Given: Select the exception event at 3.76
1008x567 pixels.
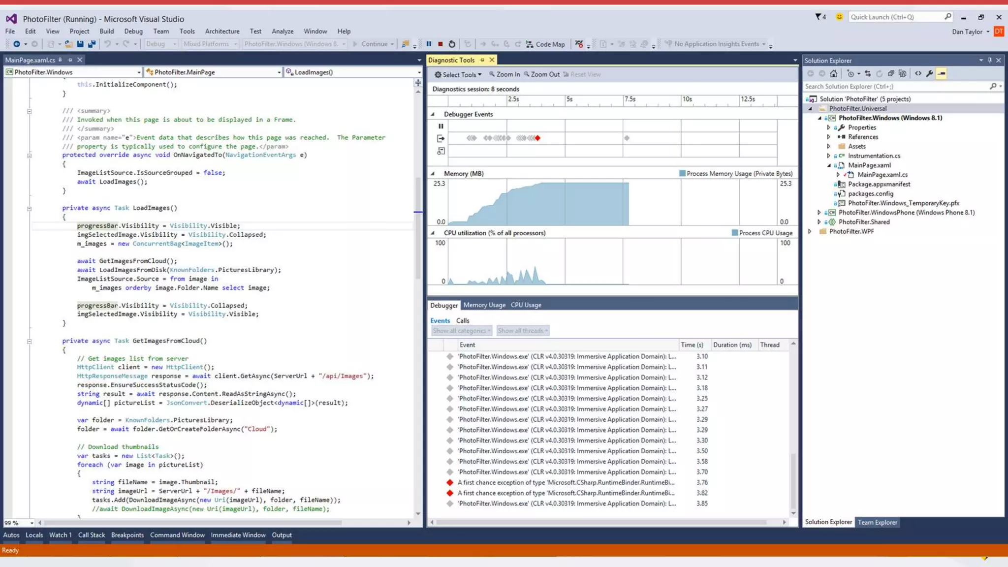Looking at the screenshot, I should 566,482.
